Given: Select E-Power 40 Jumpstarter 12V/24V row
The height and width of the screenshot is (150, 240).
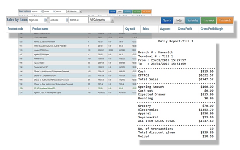Looking at the screenshot, I should (x=77, y=76).
